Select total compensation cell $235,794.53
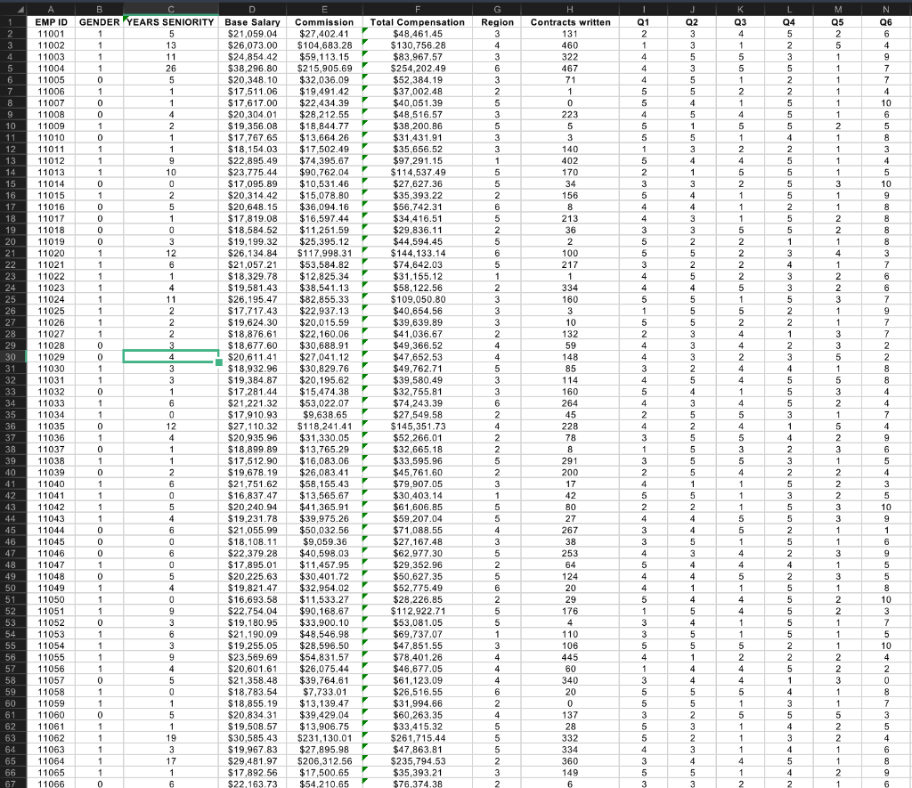This screenshot has height=788, width=912. click(418, 761)
